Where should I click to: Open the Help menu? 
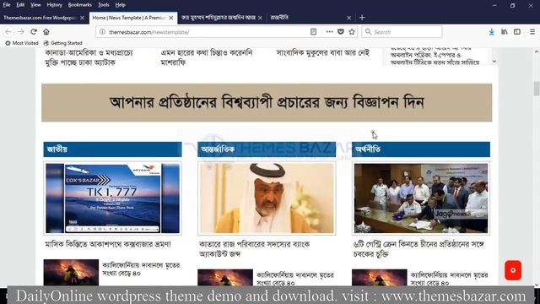tap(120, 5)
